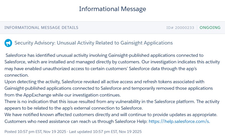225x139 pixels.
Task: Click the 'Posted 10:57 pm EST' timestamp
Action: (x=35, y=132)
